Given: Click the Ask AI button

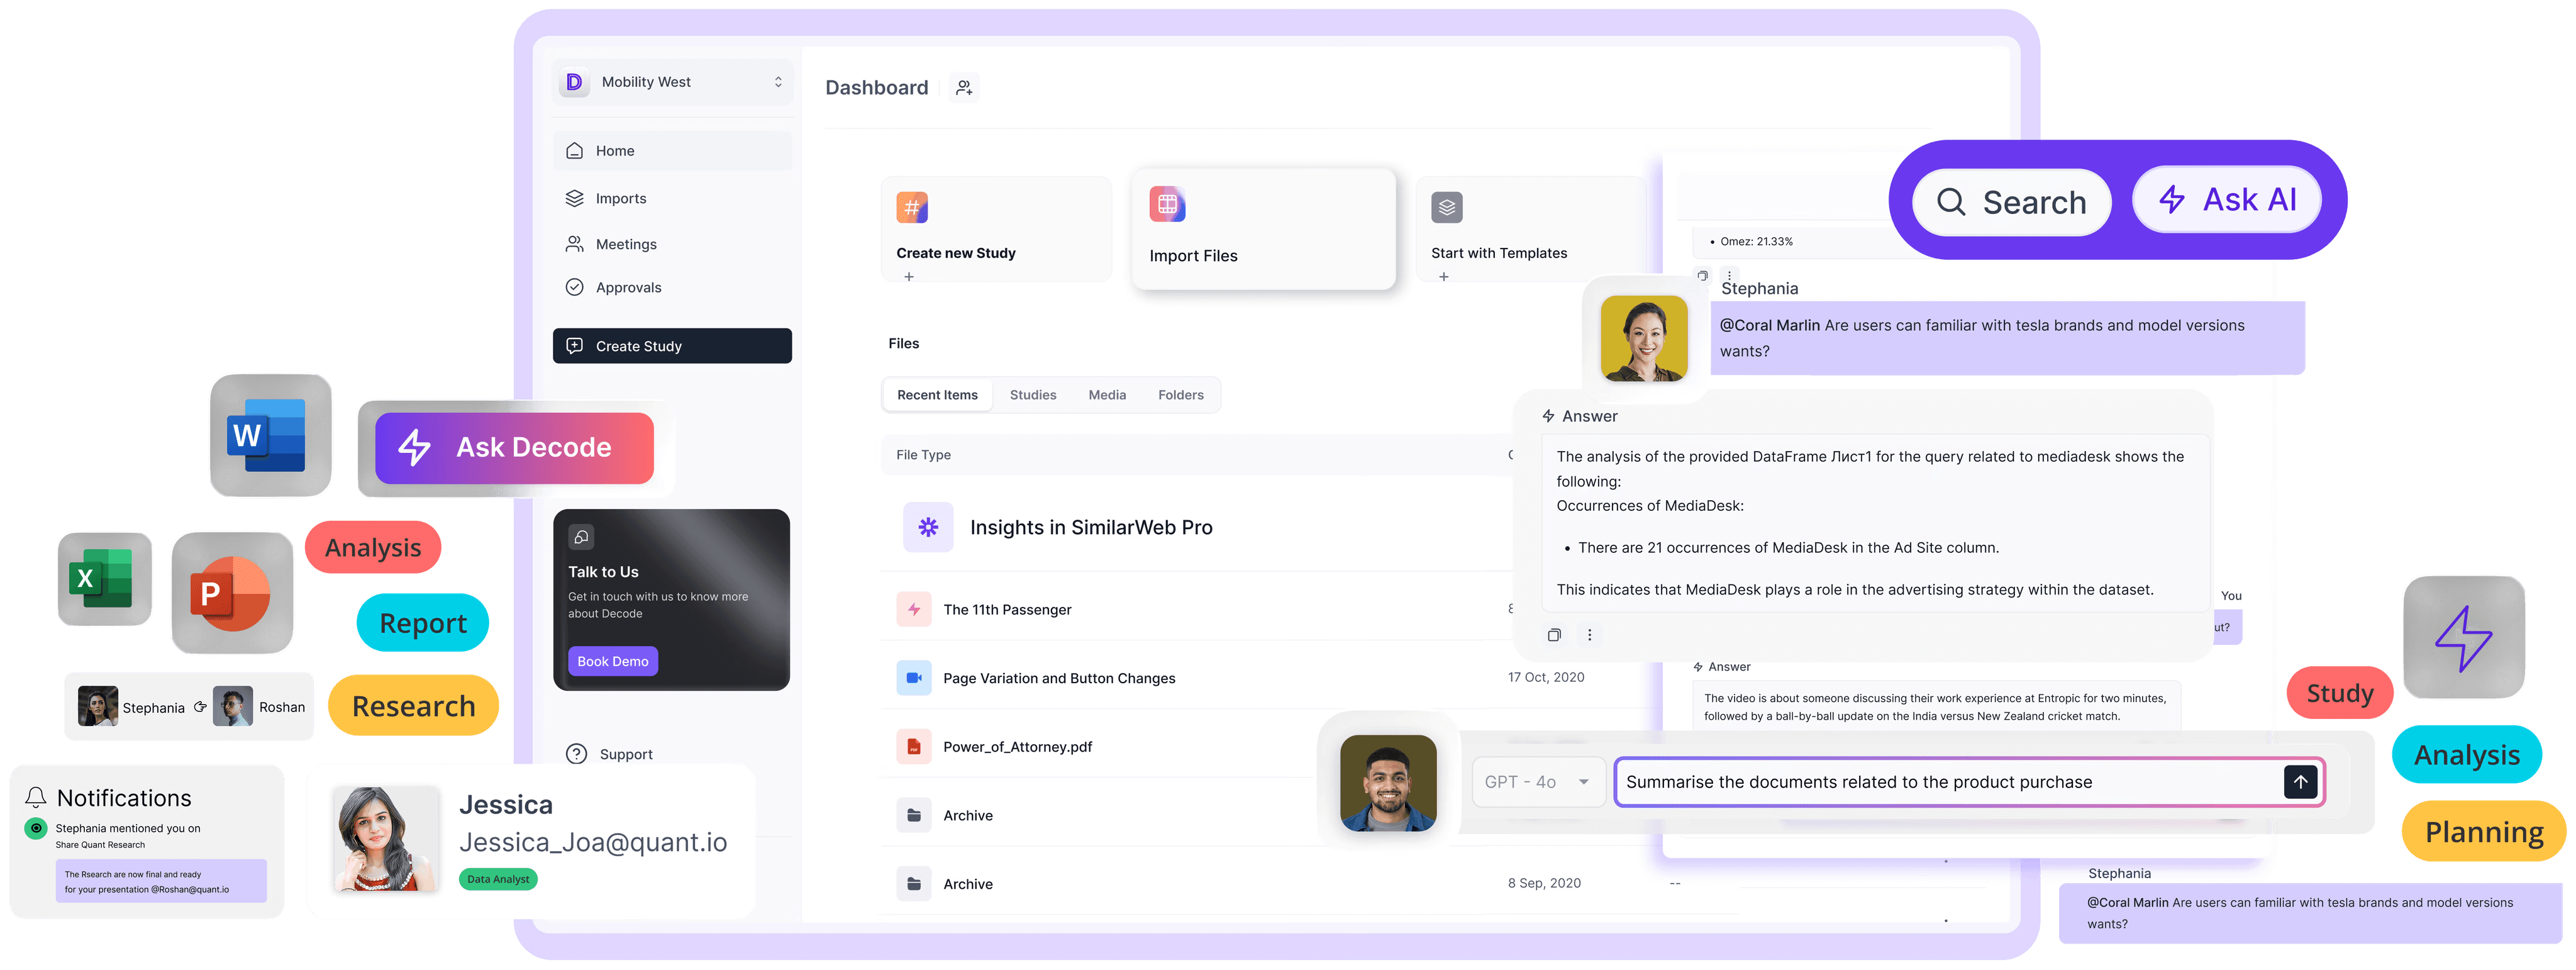Looking at the screenshot, I should pos(2226,200).
